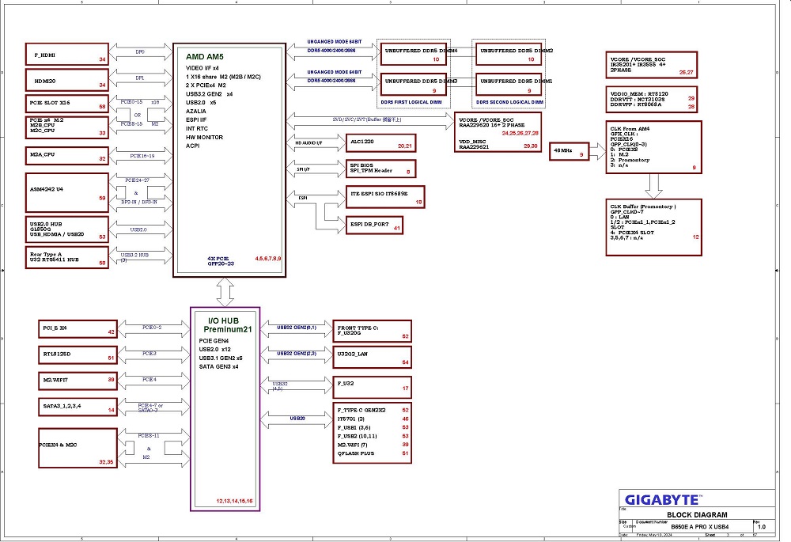Select the 48 MHz clock block
The width and height of the screenshot is (791, 542).
pyautogui.click(x=570, y=150)
